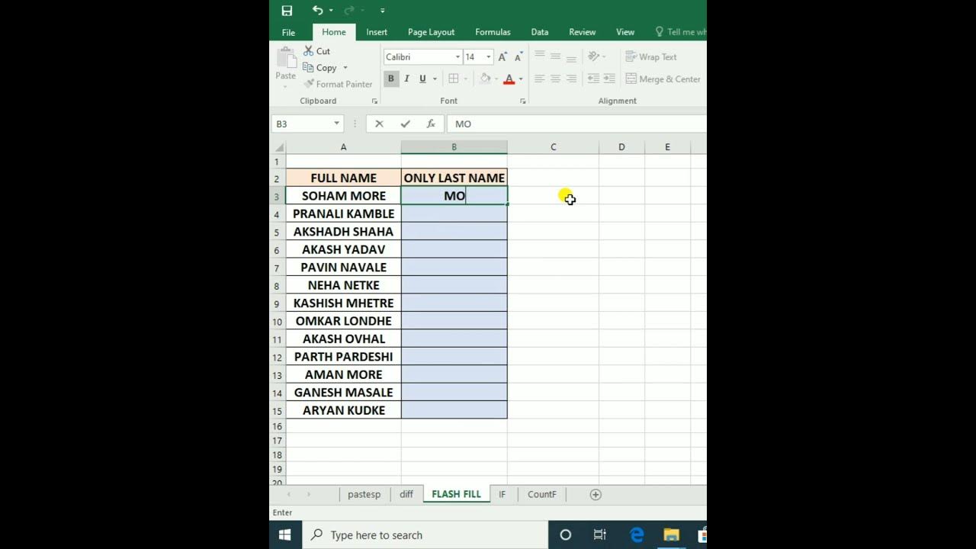Image resolution: width=976 pixels, height=549 pixels.
Task: Click the Orientation text angle icon
Action: [593, 56]
